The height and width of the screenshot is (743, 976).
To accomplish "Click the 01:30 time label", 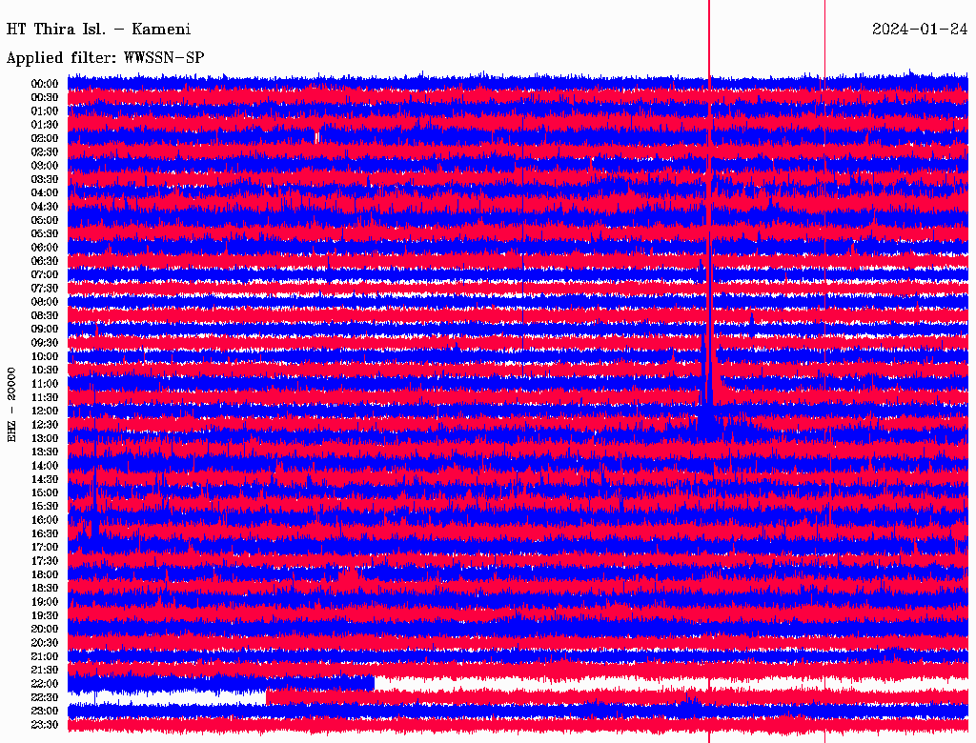I will click(x=45, y=125).
